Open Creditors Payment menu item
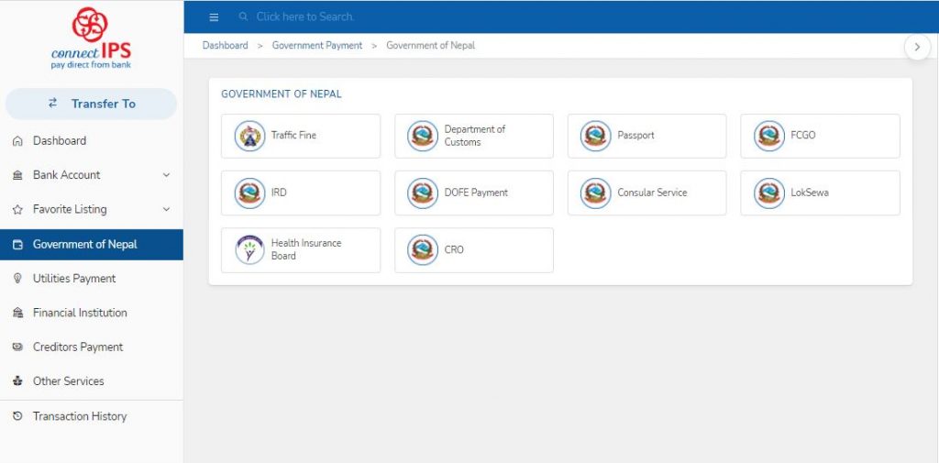 [92, 347]
